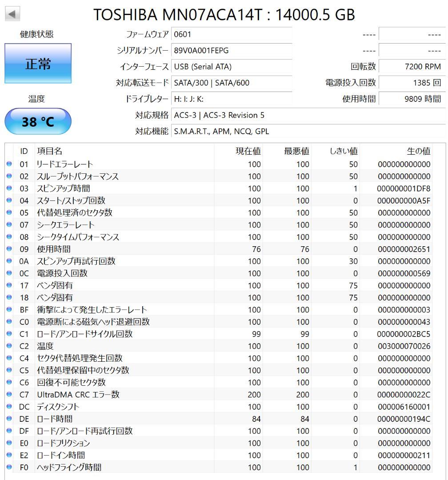Click the 38 °C temperature indicator
This screenshot has height=480, width=448.
coord(37,120)
